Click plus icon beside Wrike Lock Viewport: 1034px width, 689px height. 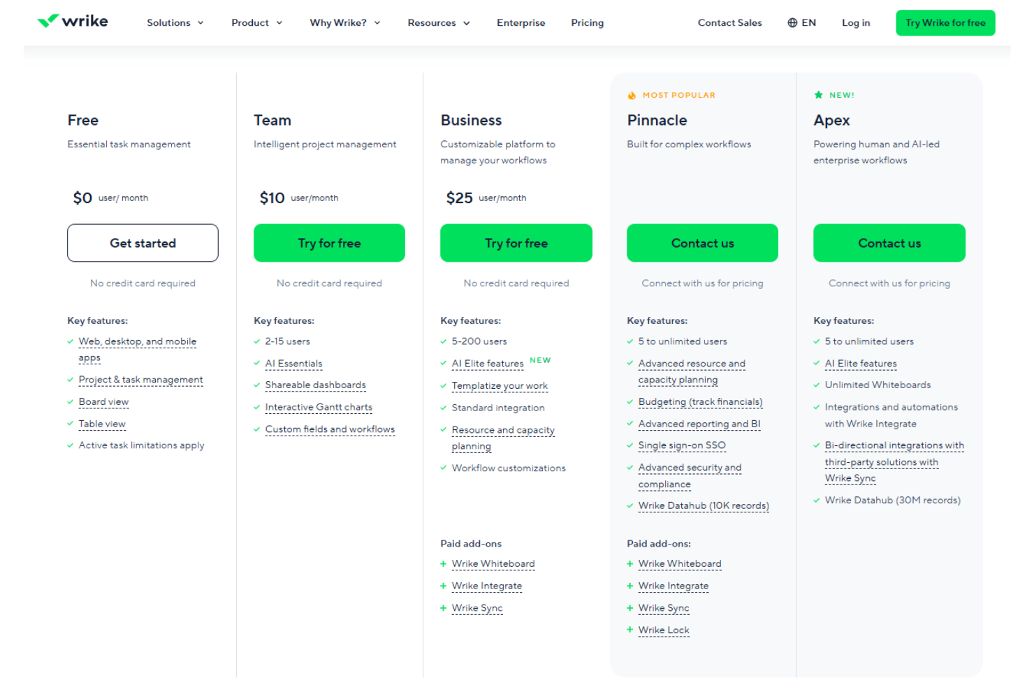point(629,630)
